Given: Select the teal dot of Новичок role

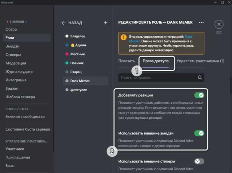Looking at the screenshot, I should coord(67,63).
